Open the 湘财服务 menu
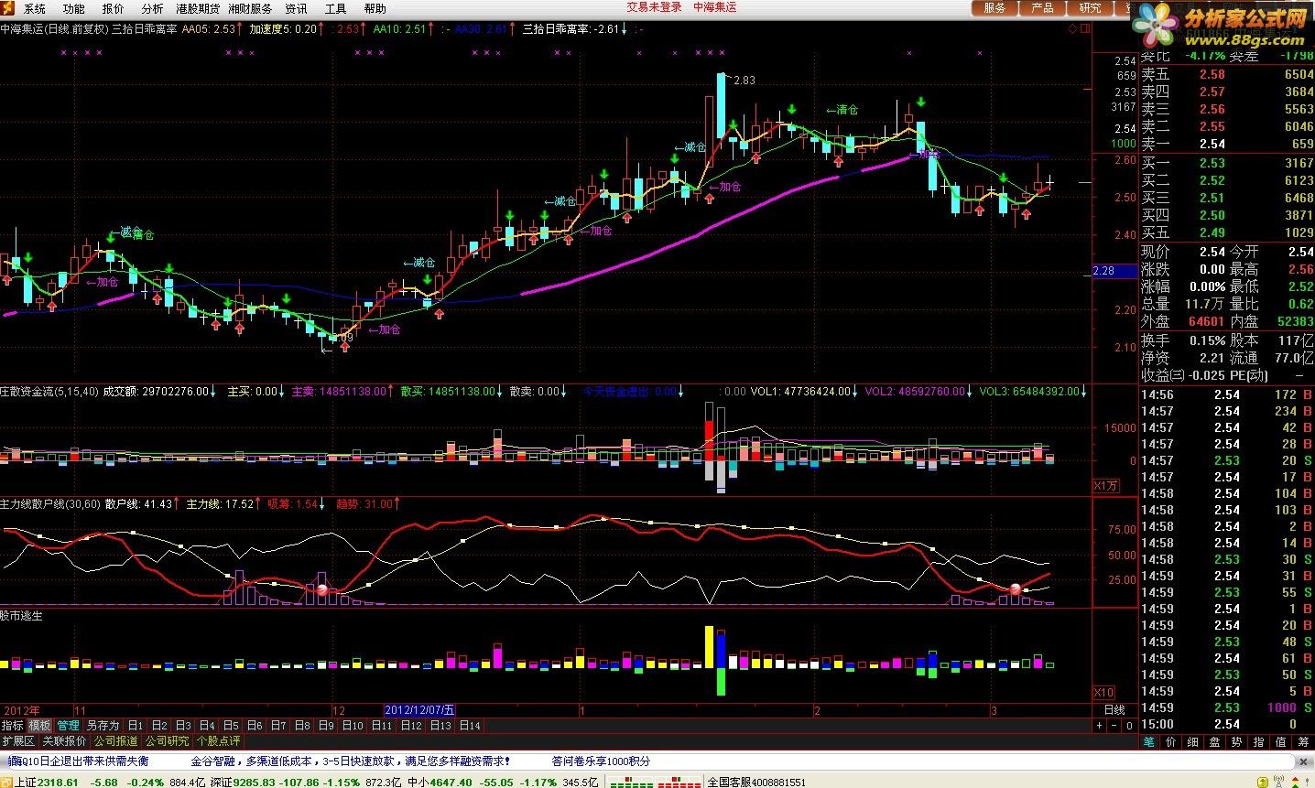Viewport: 1315px width, 788px height. point(250,8)
